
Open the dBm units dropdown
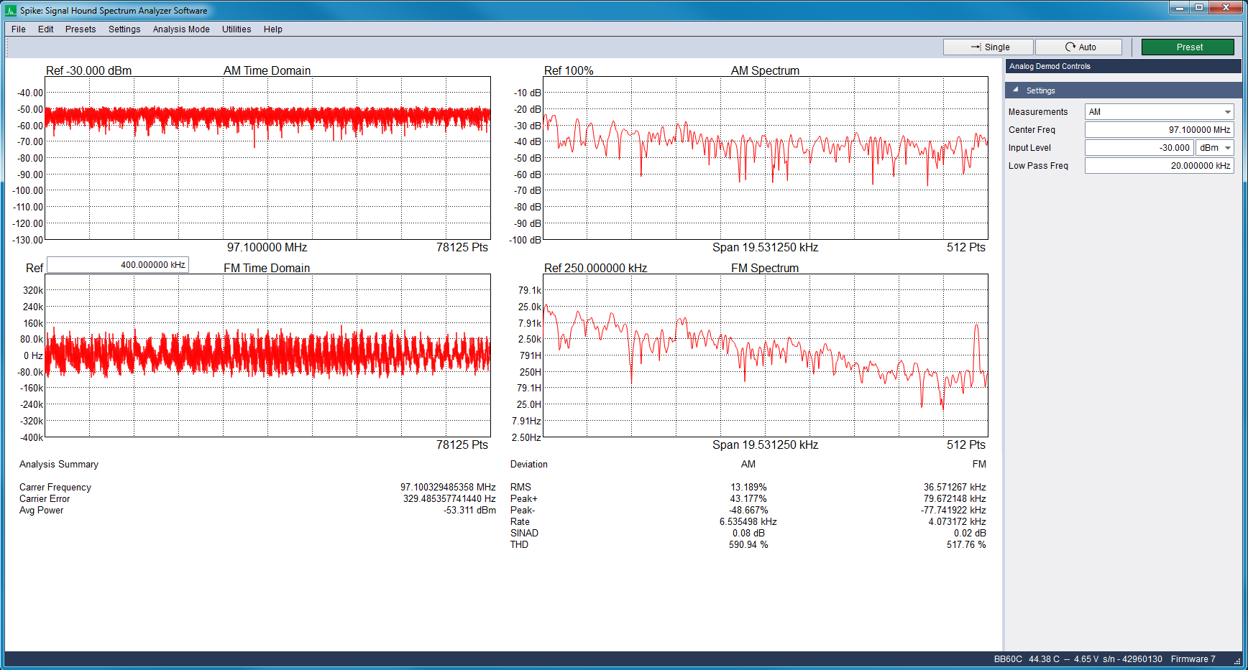(1214, 147)
